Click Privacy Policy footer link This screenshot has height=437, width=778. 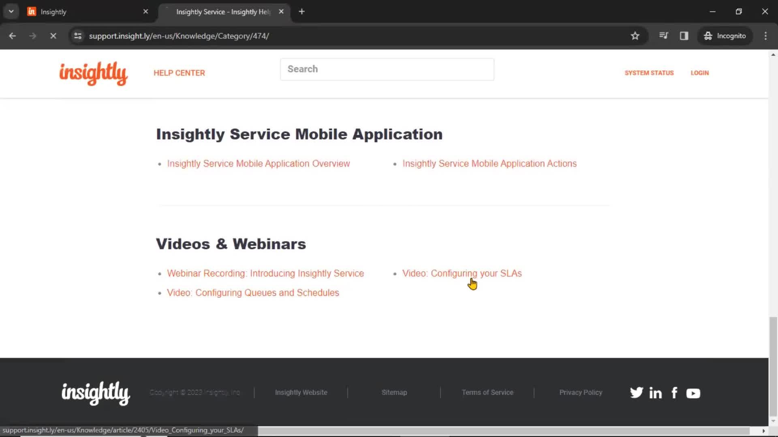pyautogui.click(x=581, y=392)
